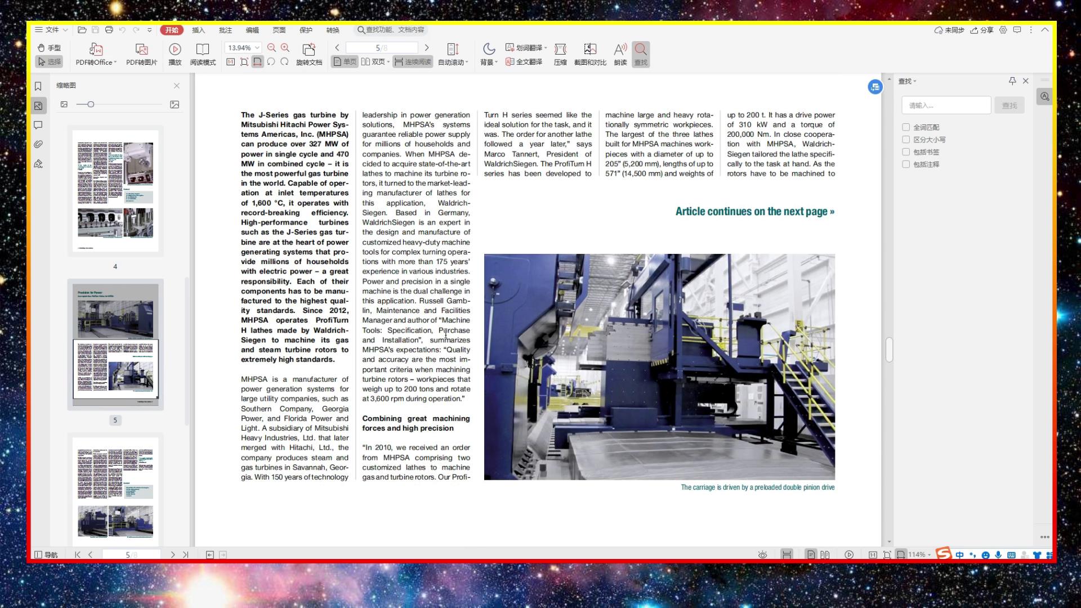1081x608 pixels.
Task: Click the 查找 search button in panel
Action: coord(1009,105)
